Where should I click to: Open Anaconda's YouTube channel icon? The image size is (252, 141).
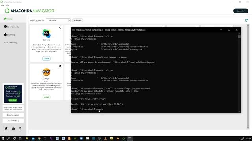(13, 128)
